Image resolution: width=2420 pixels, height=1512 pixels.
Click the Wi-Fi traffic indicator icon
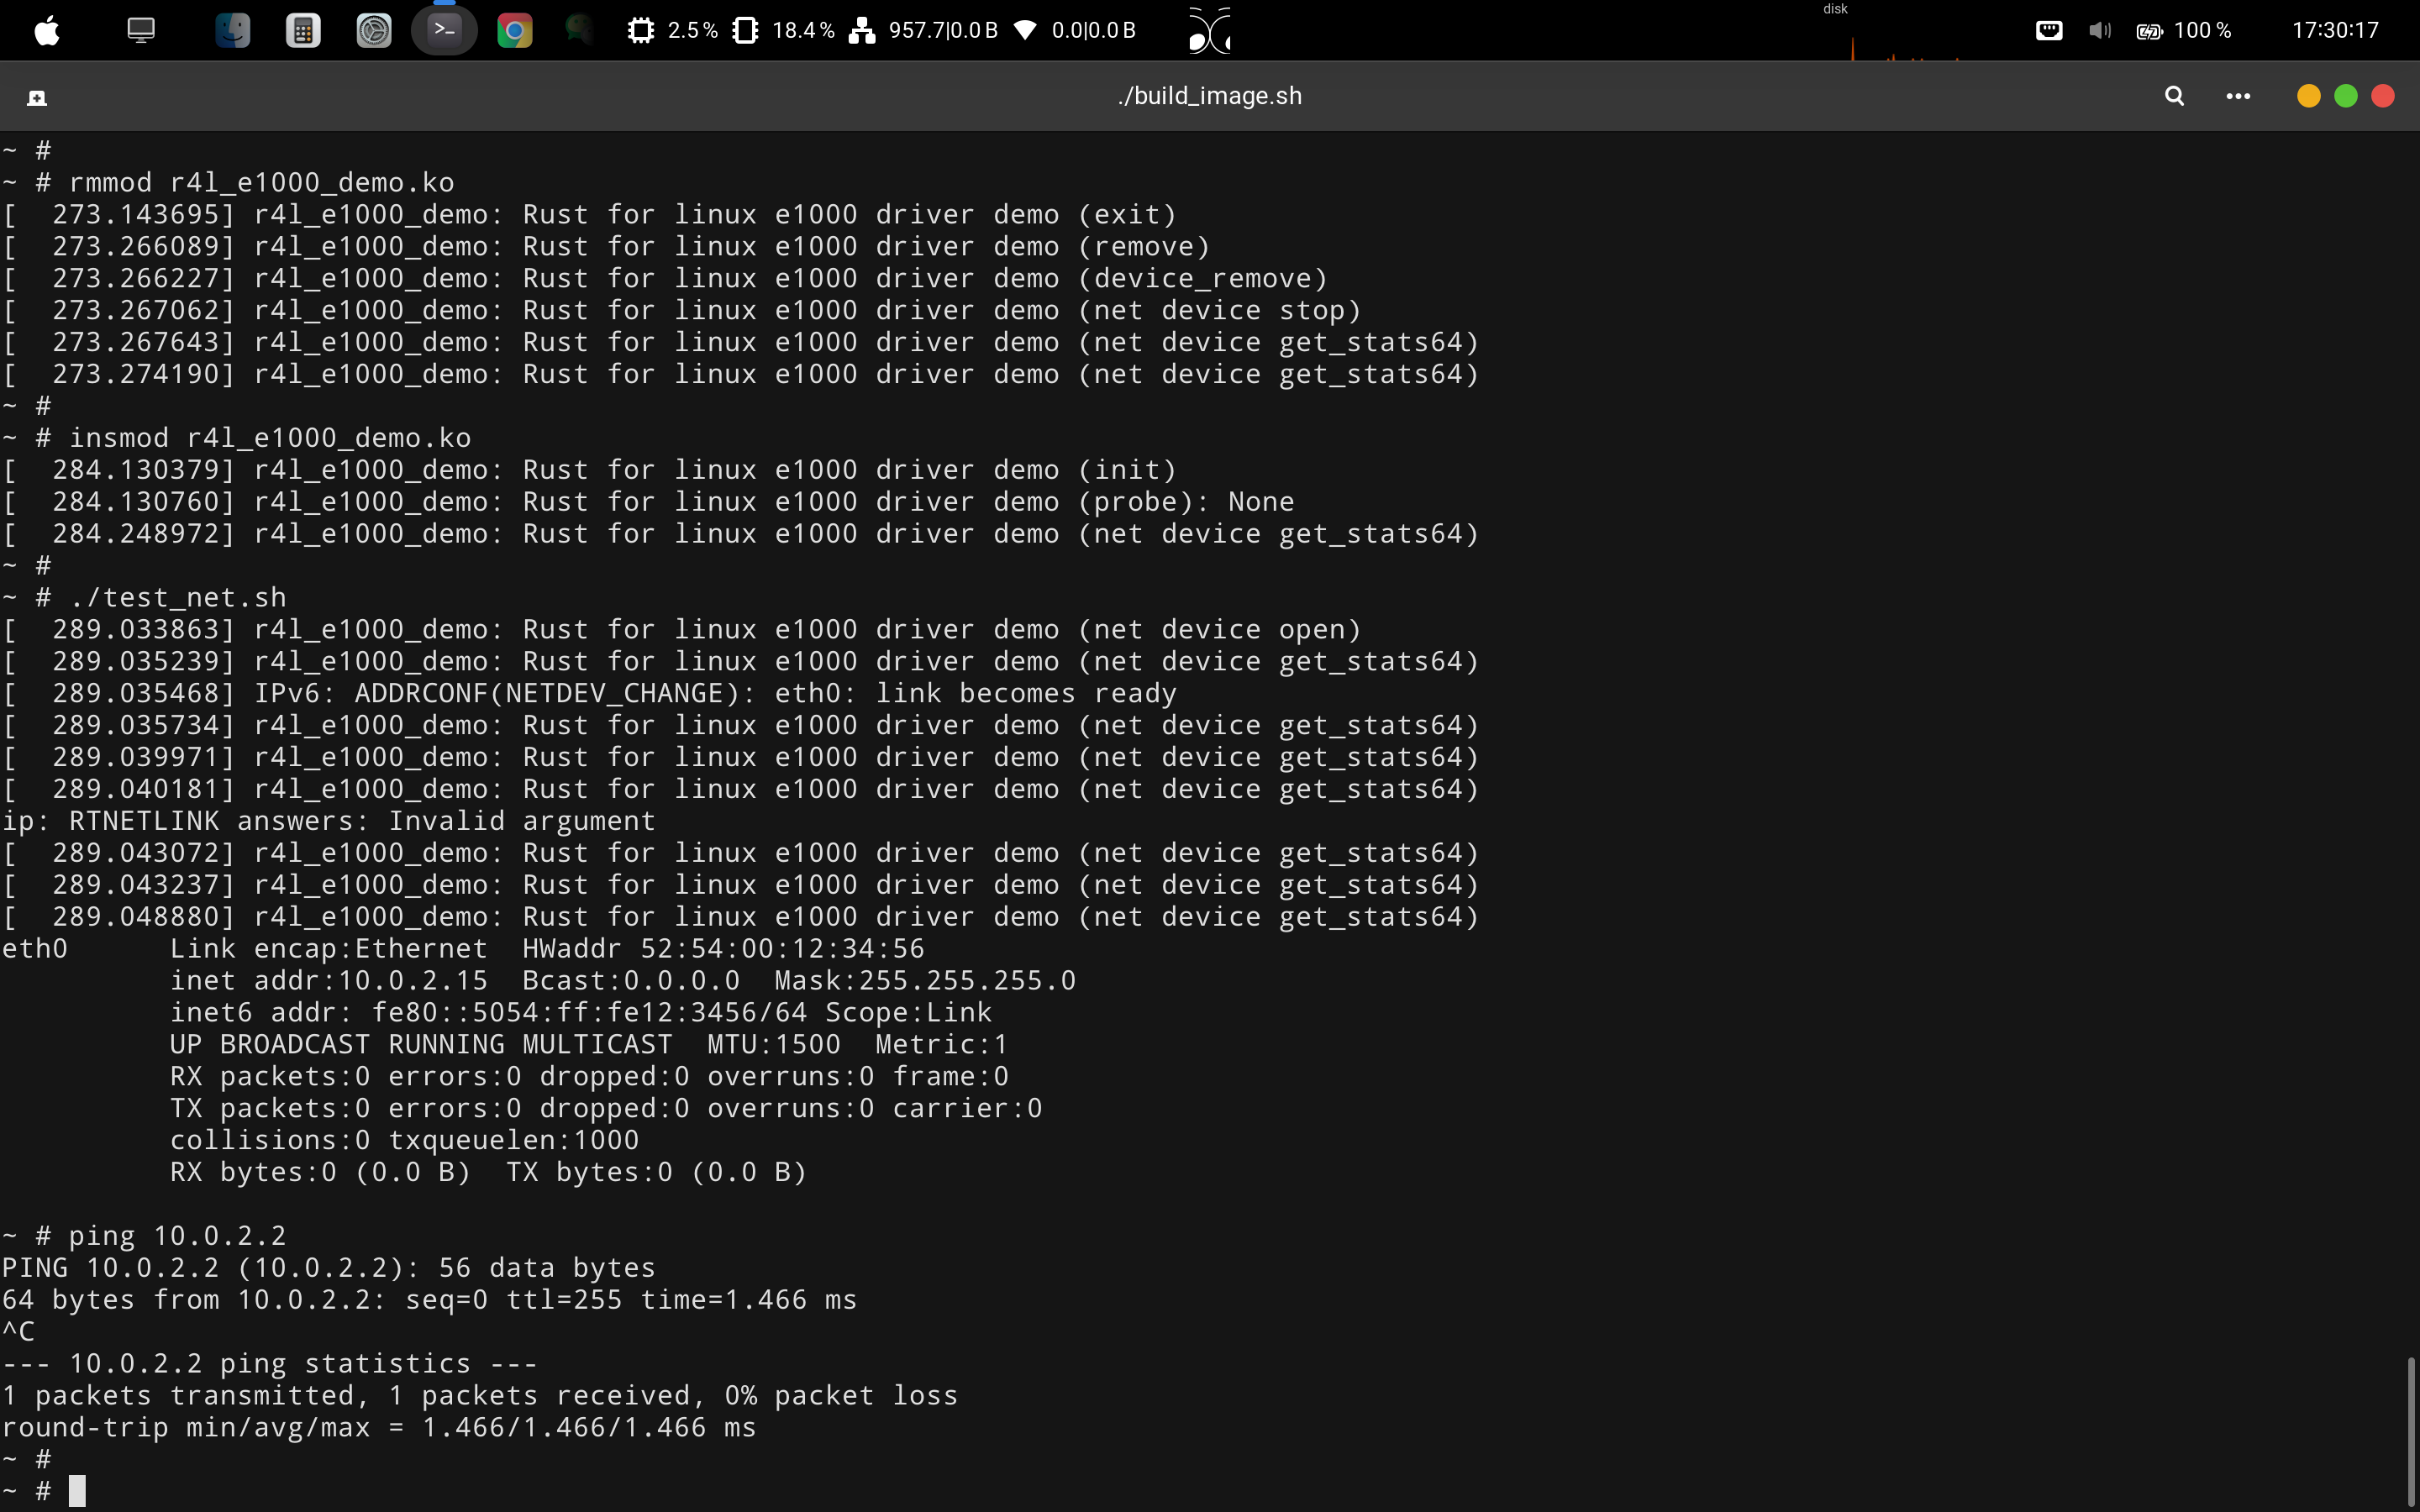(1025, 30)
